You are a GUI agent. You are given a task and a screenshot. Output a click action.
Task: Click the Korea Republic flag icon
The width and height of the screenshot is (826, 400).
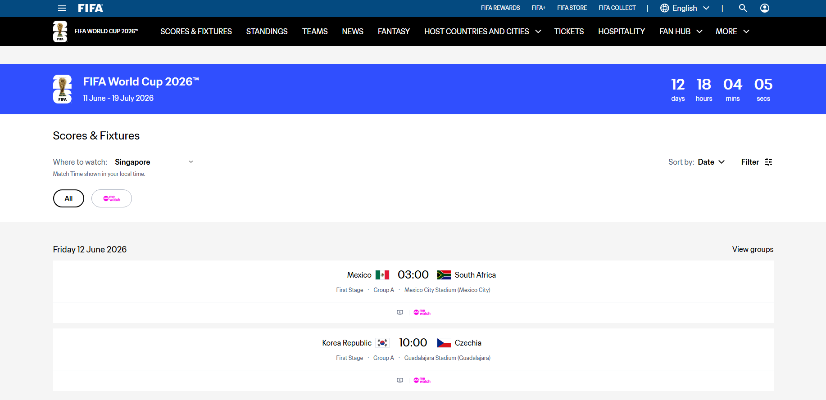click(x=382, y=343)
